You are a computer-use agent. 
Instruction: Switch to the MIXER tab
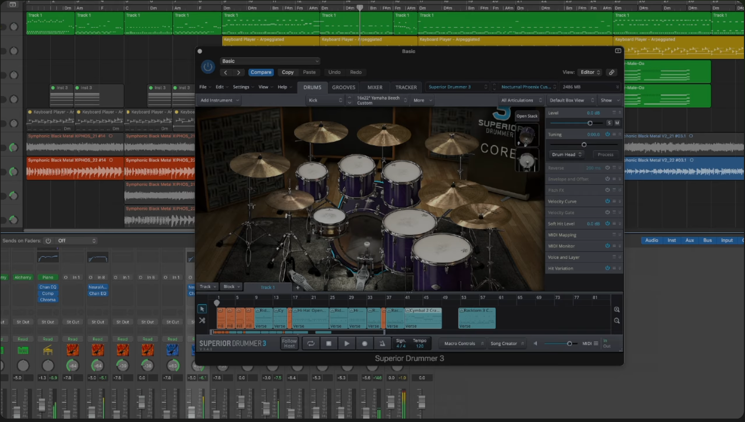(x=375, y=87)
